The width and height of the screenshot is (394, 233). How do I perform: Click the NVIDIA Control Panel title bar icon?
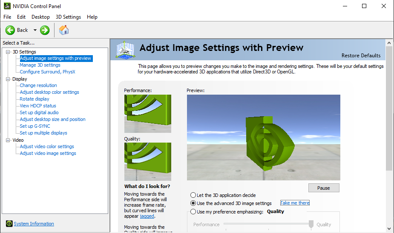pyautogui.click(x=7, y=6)
